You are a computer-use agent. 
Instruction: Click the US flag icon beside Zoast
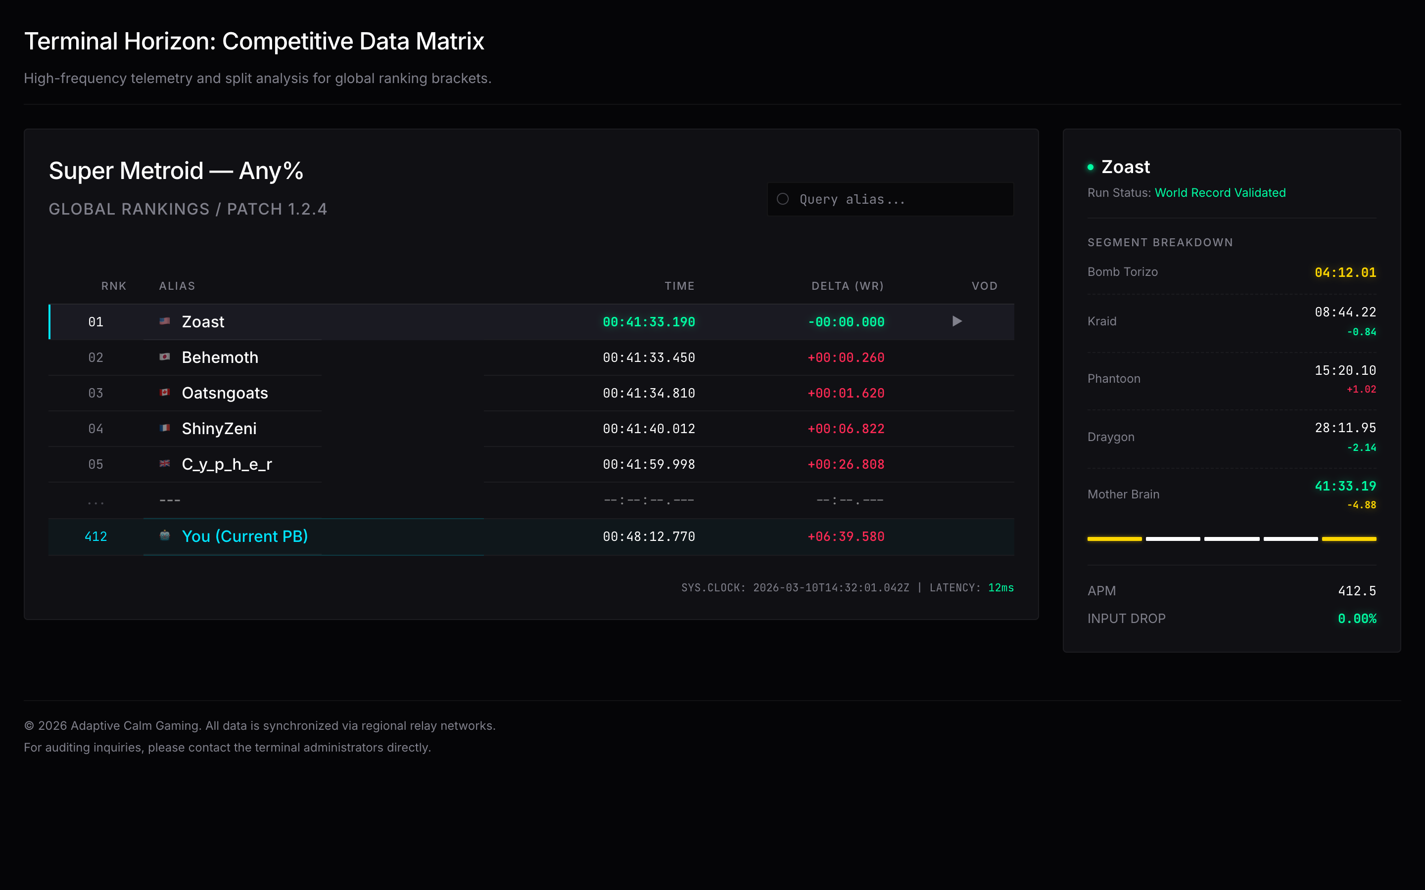coord(165,321)
